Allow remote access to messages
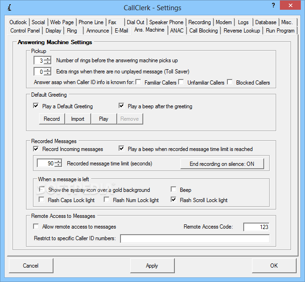The image size is (305, 282). point(36,226)
